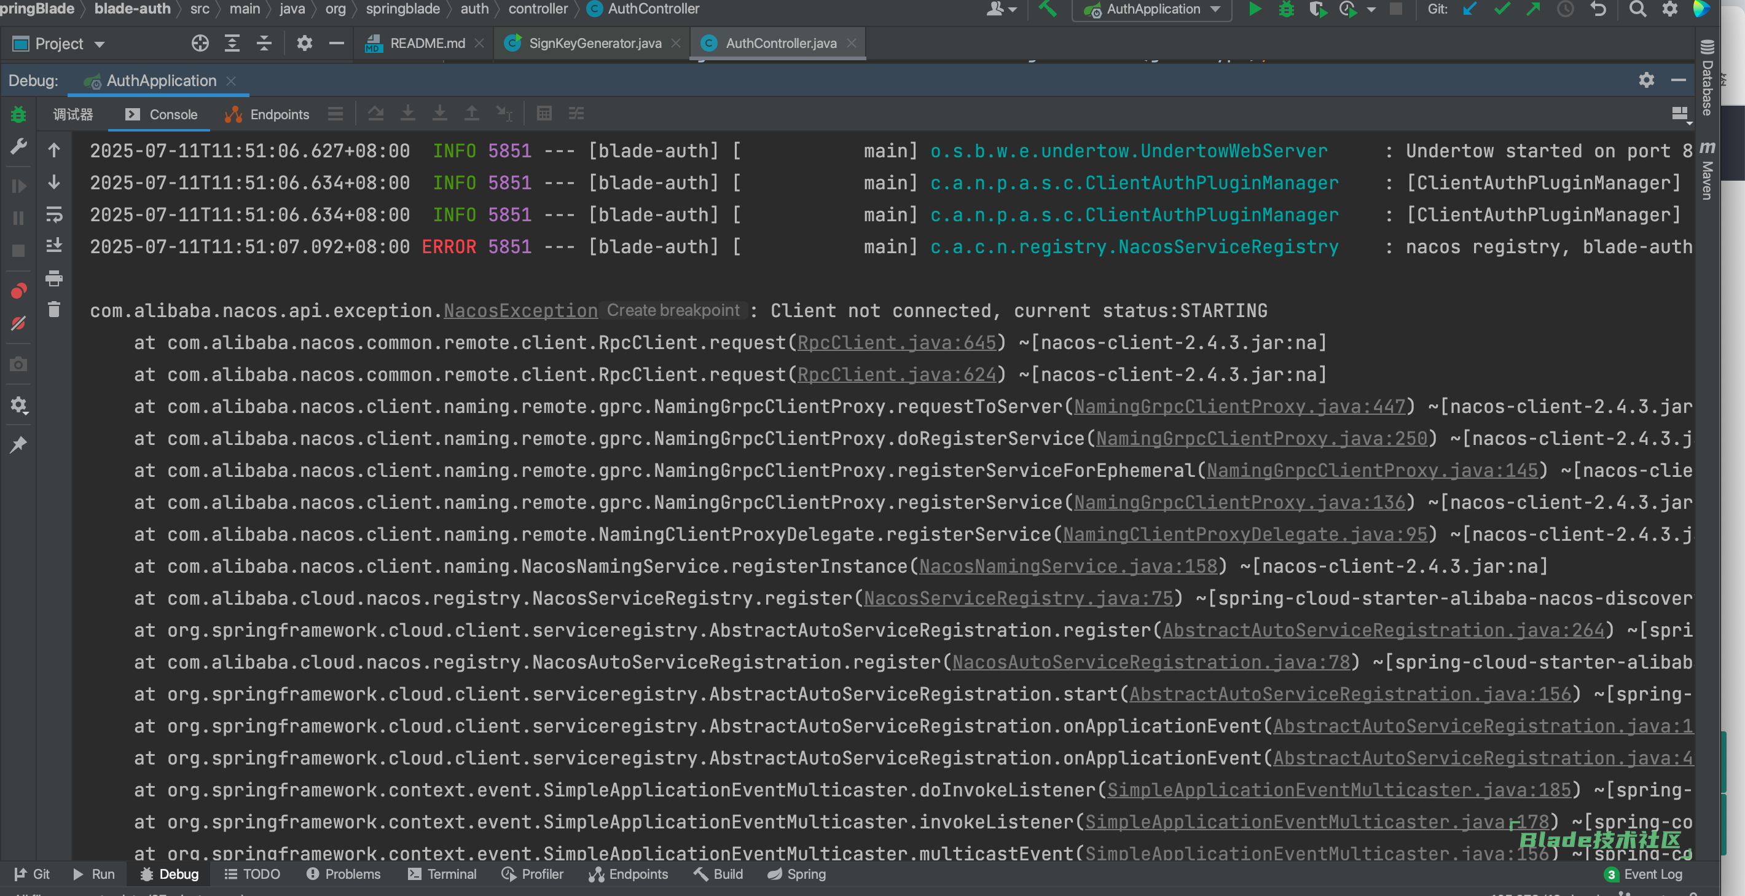Restore layout icon in debug toolbar

(x=1680, y=114)
